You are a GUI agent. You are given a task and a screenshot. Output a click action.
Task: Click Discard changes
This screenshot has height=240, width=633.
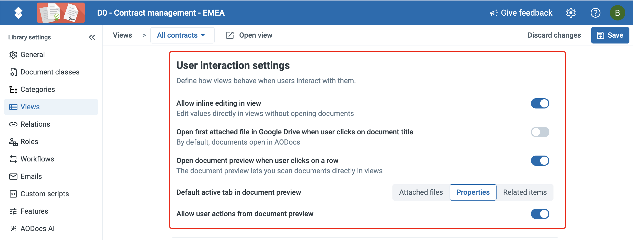(554, 35)
